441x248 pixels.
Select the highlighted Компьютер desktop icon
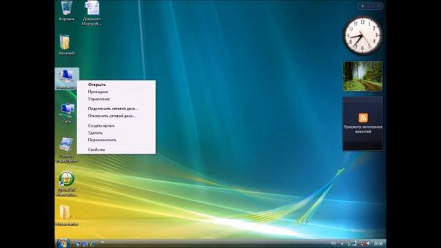67,79
